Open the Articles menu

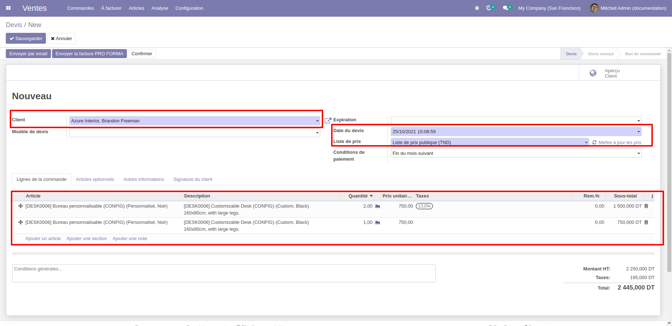click(136, 8)
